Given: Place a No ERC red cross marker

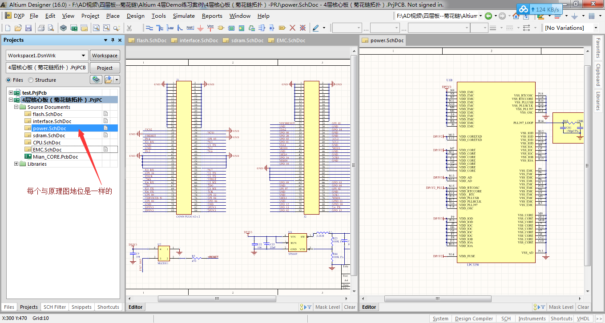Looking at the screenshot, I should coord(292,28).
